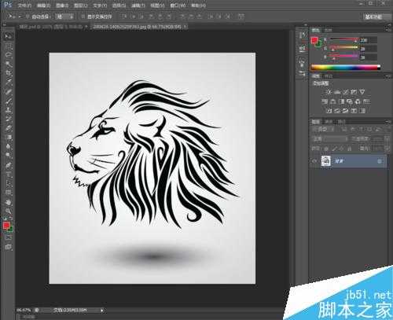Expand the workspace switcher dropdown

pos(374,17)
